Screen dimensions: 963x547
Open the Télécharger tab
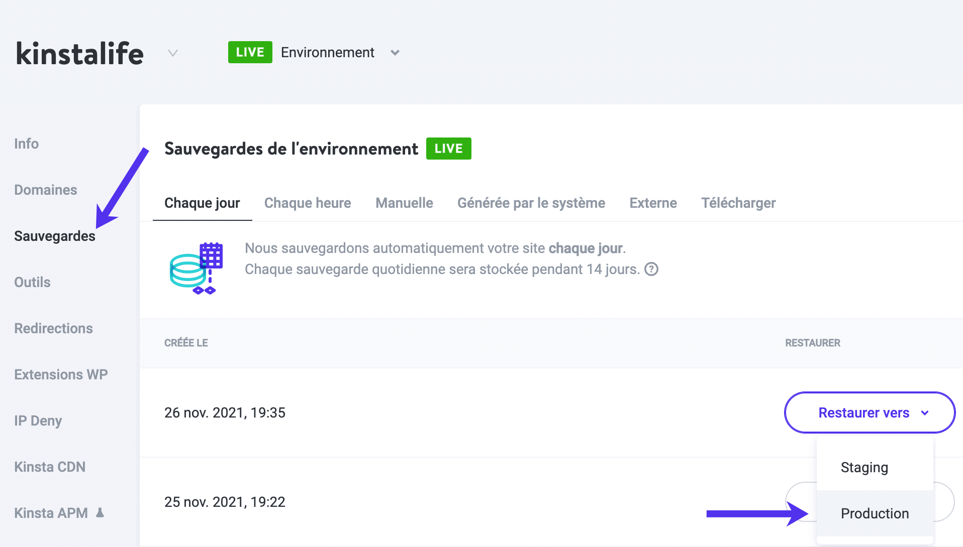(x=738, y=203)
